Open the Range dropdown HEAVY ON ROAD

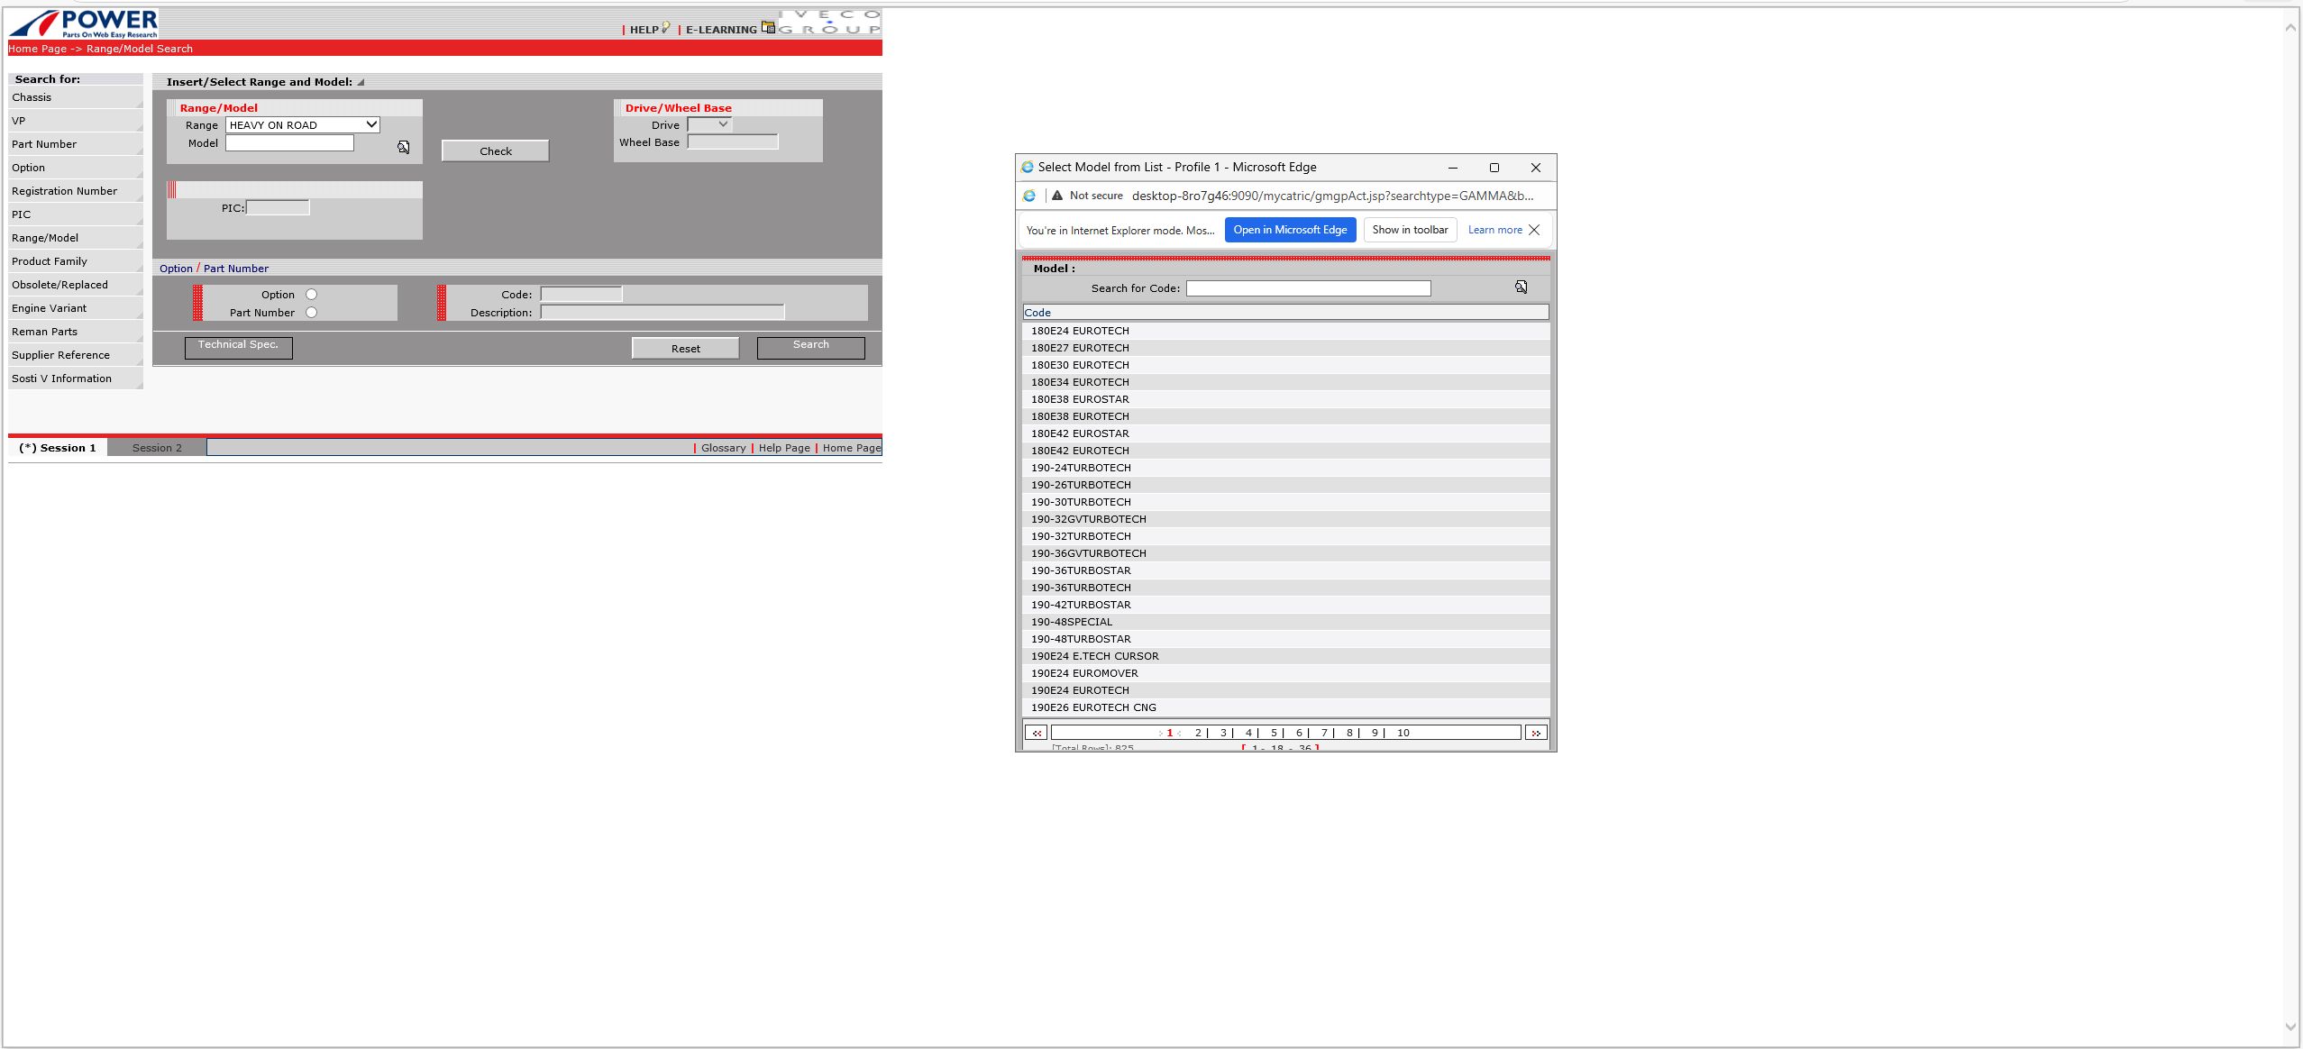tap(302, 125)
